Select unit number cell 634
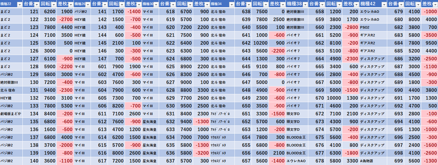The height and width of the screenshot is (165, 438). click(167, 137)
